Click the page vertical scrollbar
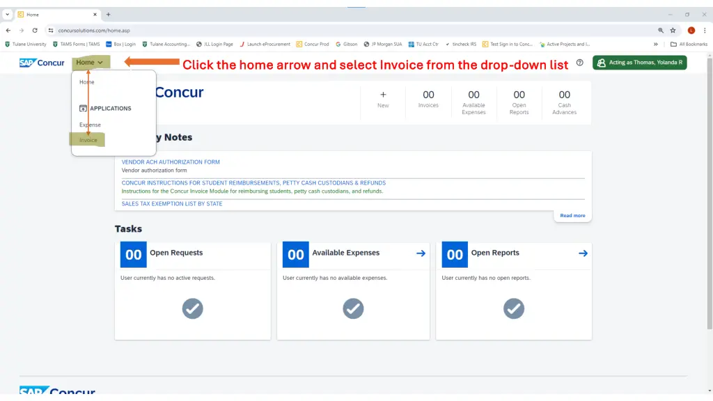713x401 pixels. click(x=710, y=194)
